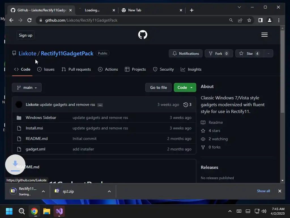The height and width of the screenshot is (218, 290).
Task: View site lock security info
Action: [41, 20]
